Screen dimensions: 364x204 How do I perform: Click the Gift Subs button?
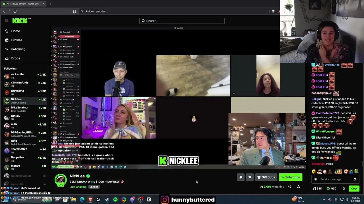(266, 177)
